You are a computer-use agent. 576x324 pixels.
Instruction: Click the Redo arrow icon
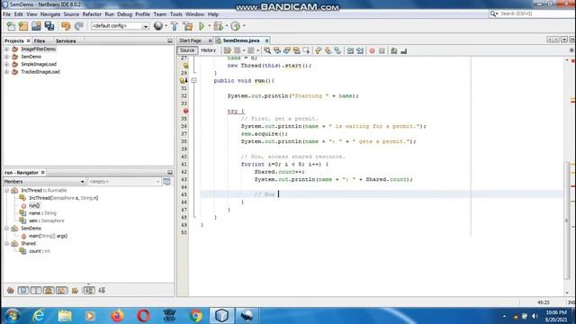[78, 26]
